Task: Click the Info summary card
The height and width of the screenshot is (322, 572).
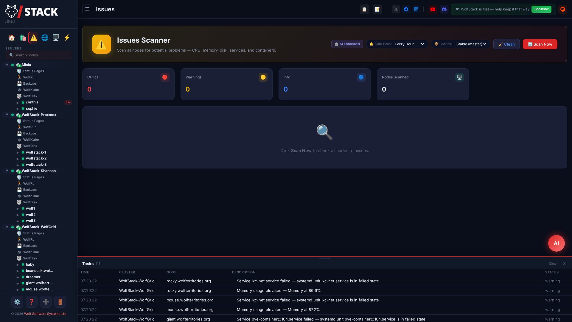Action: click(324, 84)
